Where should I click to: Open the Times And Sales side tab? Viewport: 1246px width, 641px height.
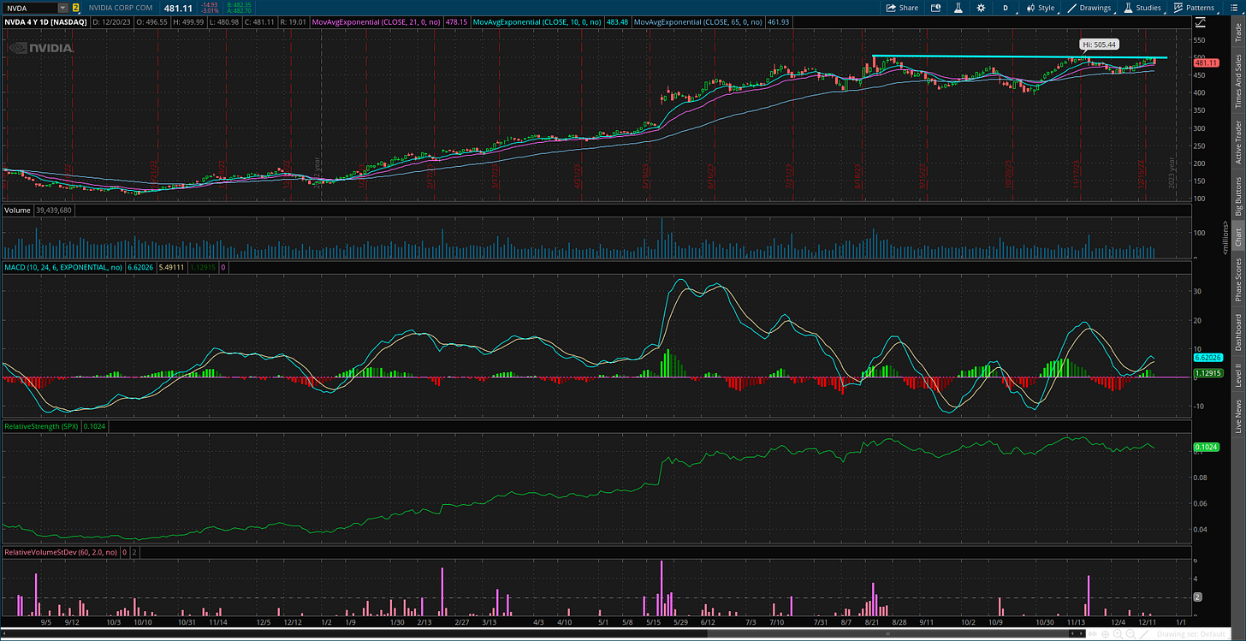pos(1237,81)
